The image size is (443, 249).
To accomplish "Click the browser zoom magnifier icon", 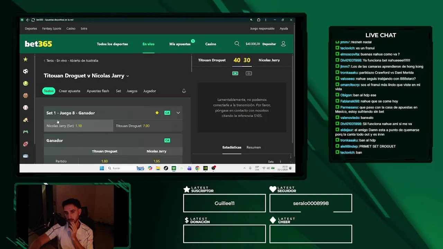I will coord(251,20).
